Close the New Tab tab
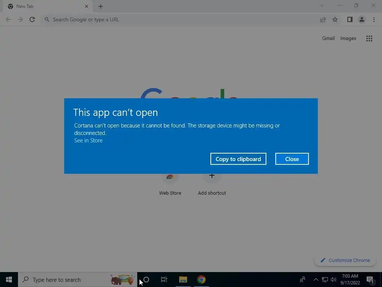This screenshot has height=287, width=382. tap(87, 6)
